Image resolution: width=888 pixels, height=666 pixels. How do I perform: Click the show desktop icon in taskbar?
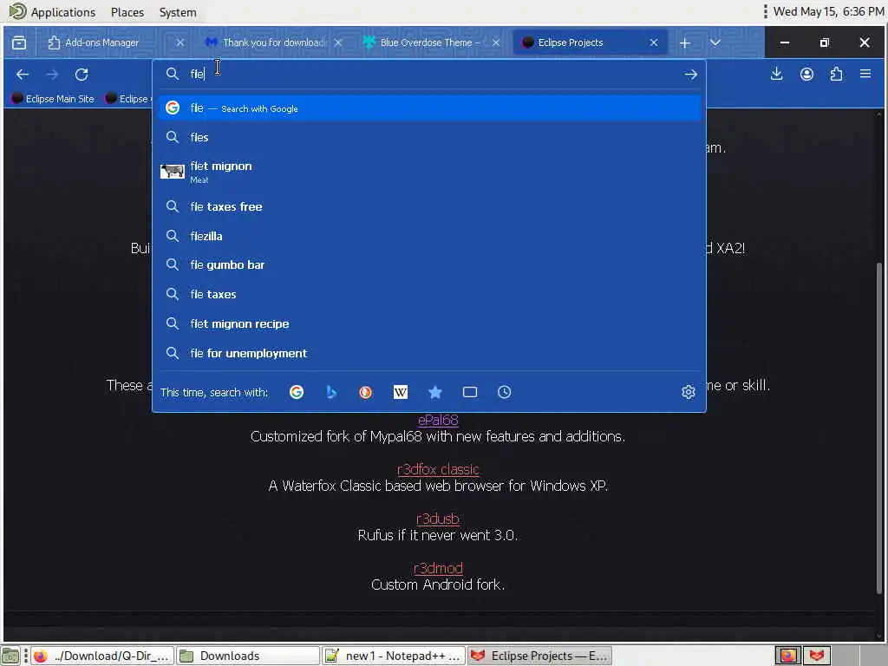[x=10, y=656]
